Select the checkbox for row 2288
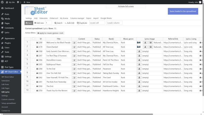The height and width of the screenshot is (115, 204). (x=33, y=43)
